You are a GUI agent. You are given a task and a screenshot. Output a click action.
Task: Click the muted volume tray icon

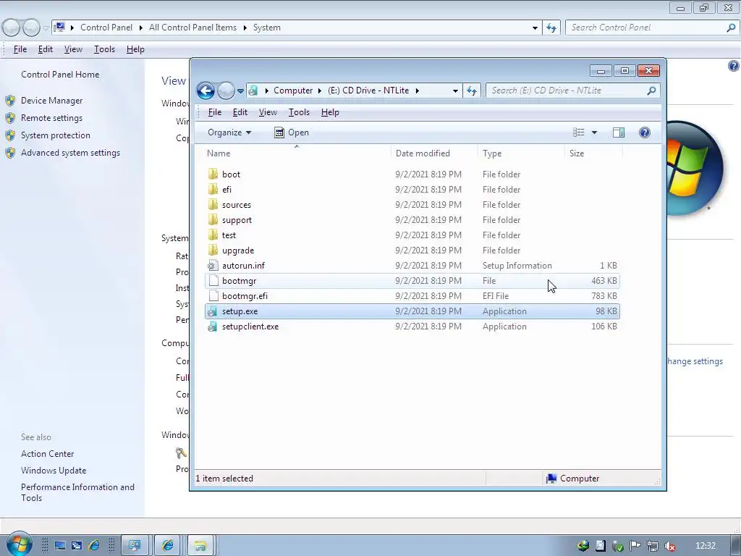(x=670, y=546)
